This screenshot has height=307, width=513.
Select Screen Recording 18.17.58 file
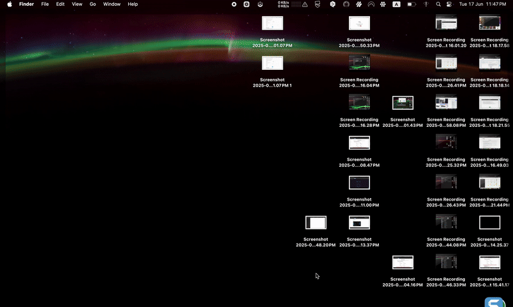click(x=490, y=31)
